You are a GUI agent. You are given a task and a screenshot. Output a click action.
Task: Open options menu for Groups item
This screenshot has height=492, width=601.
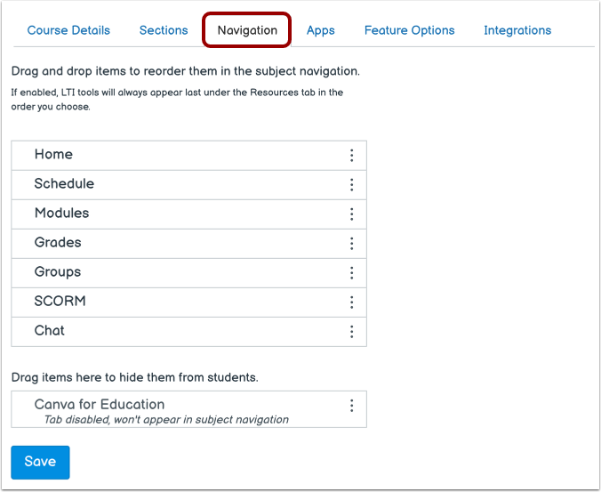(x=351, y=273)
